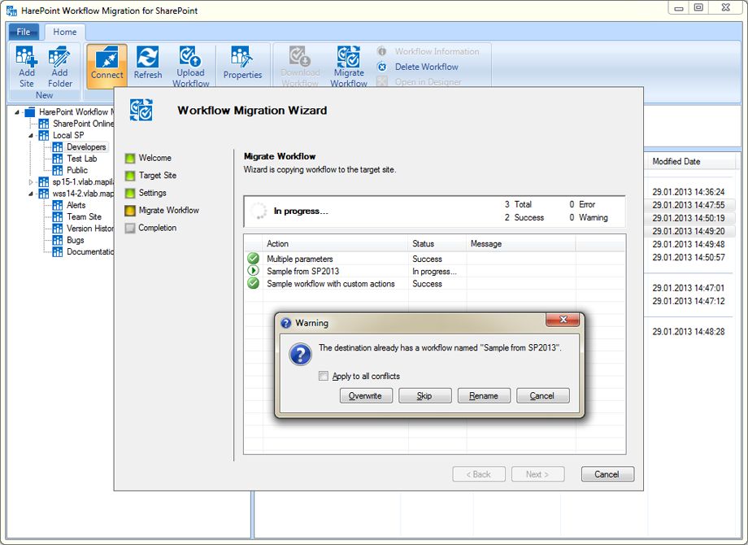The height and width of the screenshot is (545, 748).
Task: Click success checkmark for Multiple parameters row
Action: click(x=254, y=259)
